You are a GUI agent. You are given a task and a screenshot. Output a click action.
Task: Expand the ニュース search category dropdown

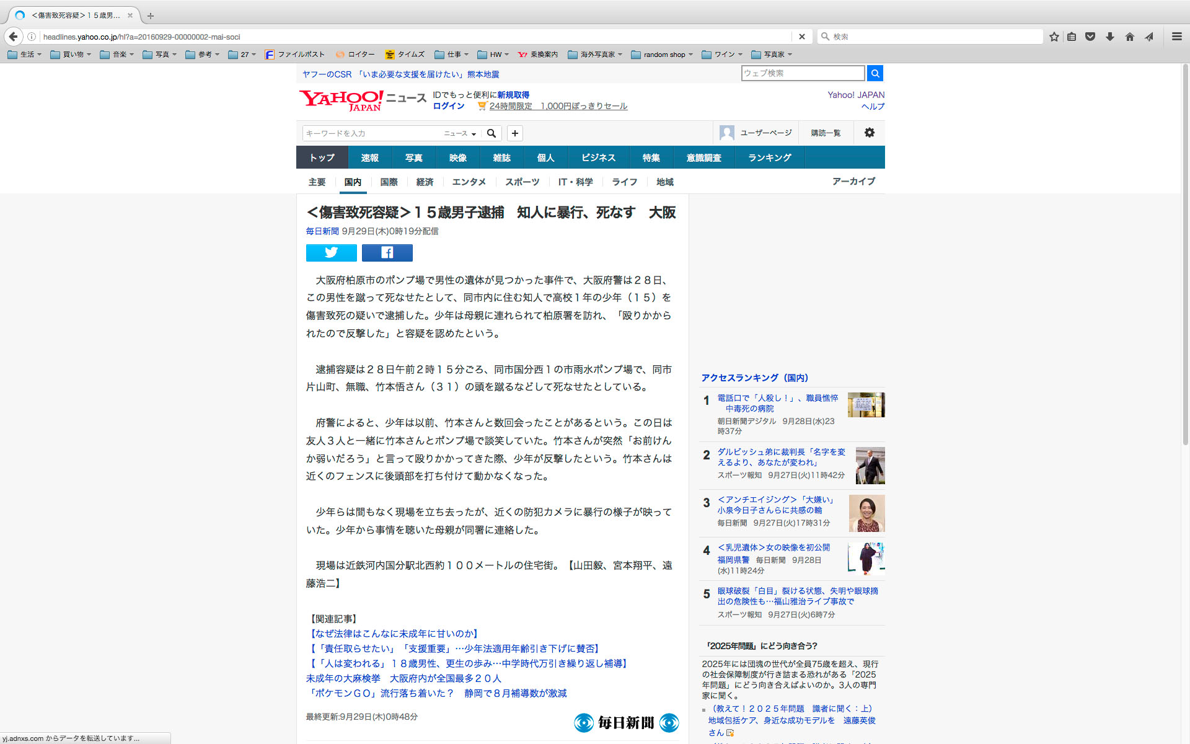click(460, 133)
